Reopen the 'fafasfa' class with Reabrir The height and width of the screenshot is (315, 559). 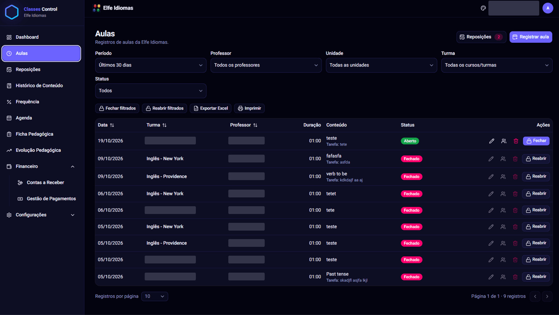coord(536,159)
